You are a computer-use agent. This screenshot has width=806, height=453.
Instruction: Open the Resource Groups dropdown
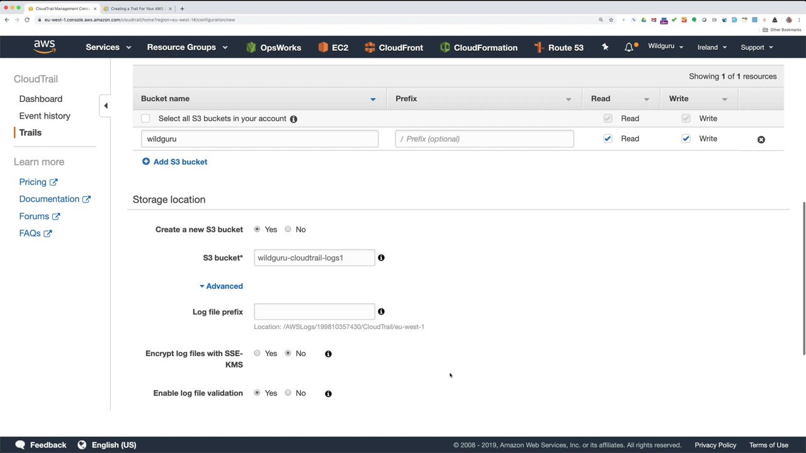click(x=187, y=47)
